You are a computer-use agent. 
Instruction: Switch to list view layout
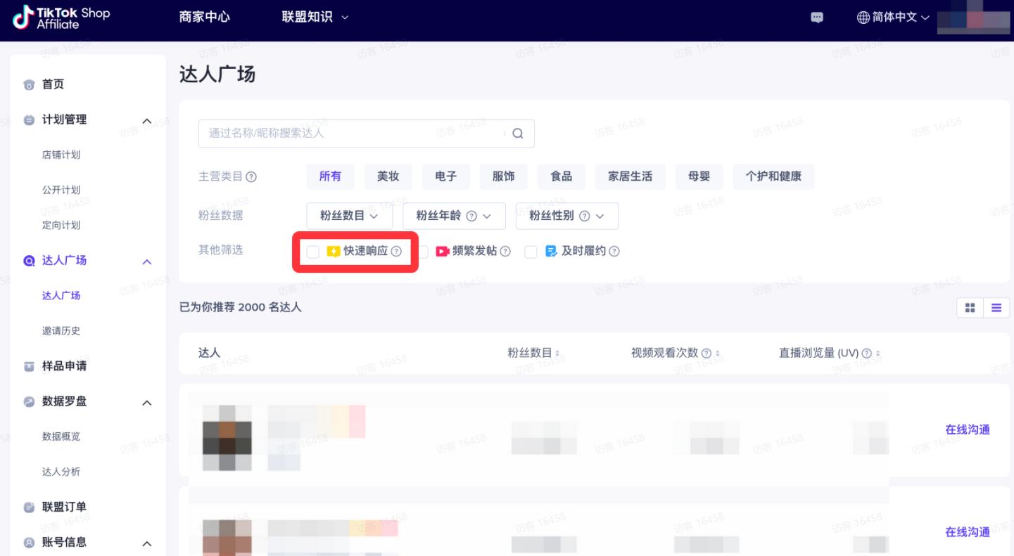pyautogui.click(x=996, y=308)
